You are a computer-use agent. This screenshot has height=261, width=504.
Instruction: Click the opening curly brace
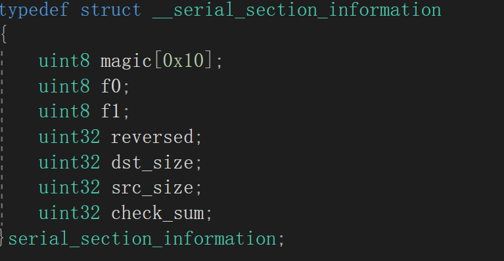4,34
